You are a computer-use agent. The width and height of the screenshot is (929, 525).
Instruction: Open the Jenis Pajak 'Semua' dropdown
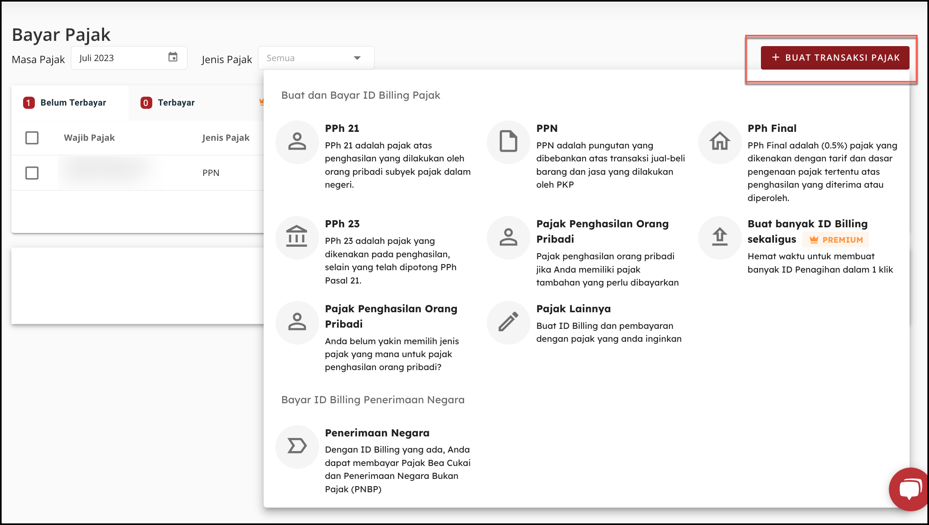coord(316,58)
